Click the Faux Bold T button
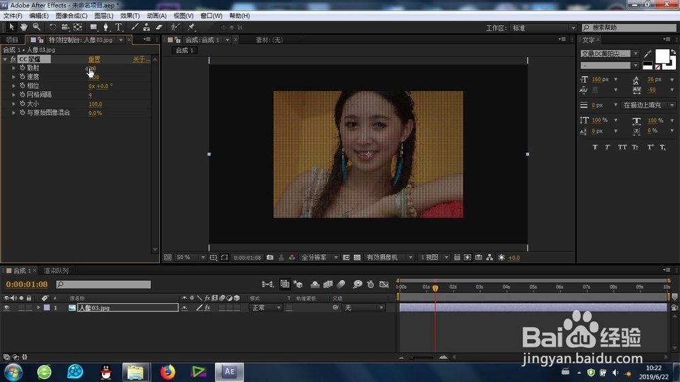The height and width of the screenshot is (382, 680). tap(594, 147)
